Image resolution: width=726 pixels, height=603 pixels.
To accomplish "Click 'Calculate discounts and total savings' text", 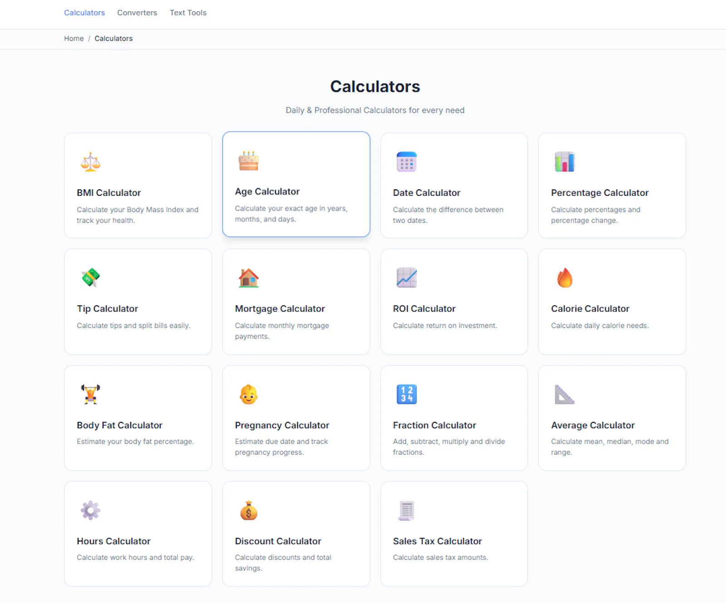I will 283,563.
